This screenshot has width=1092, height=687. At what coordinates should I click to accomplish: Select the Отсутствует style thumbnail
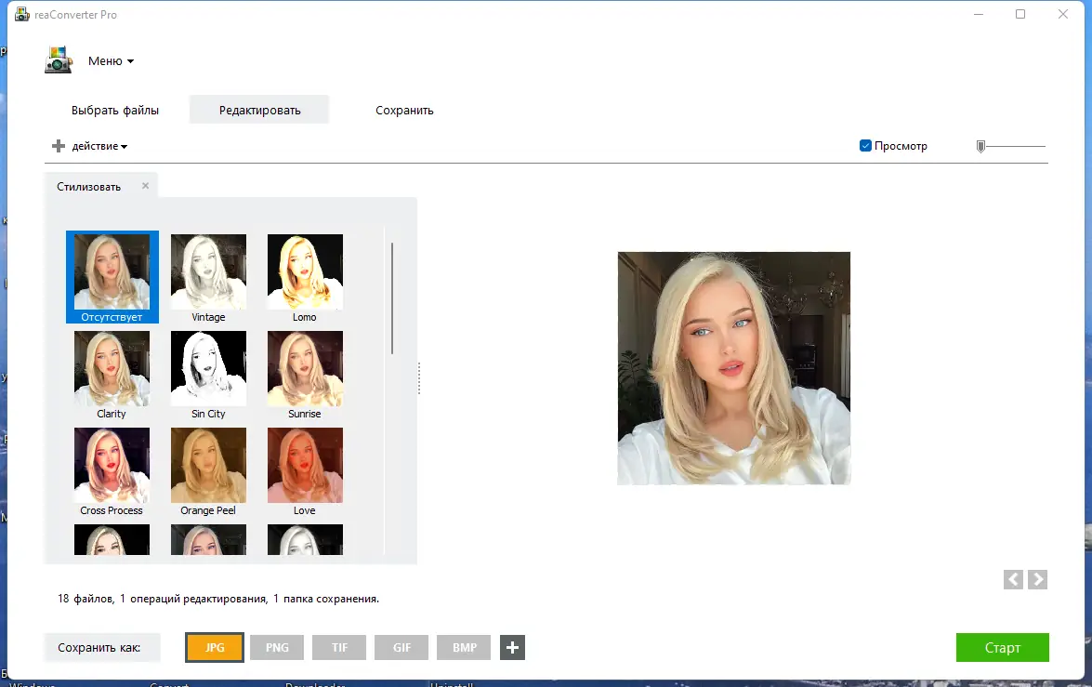coord(112,277)
